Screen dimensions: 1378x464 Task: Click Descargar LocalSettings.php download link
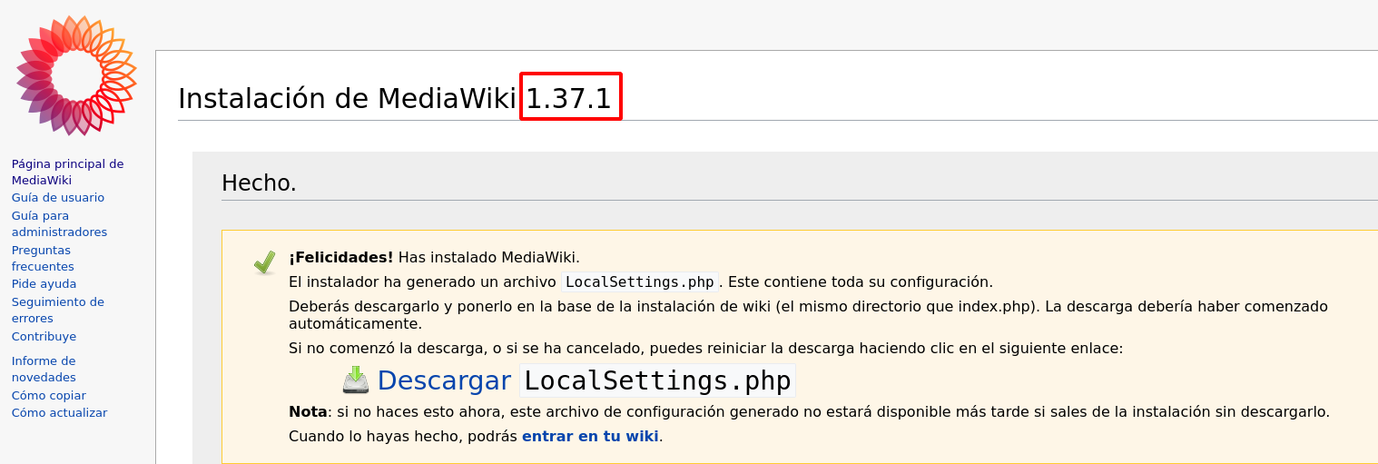[586, 380]
